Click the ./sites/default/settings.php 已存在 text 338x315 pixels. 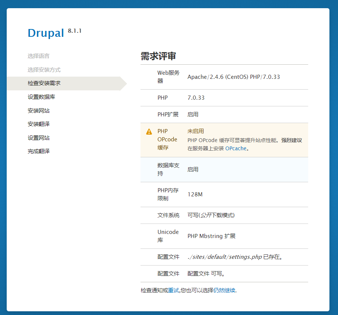(x=235, y=257)
